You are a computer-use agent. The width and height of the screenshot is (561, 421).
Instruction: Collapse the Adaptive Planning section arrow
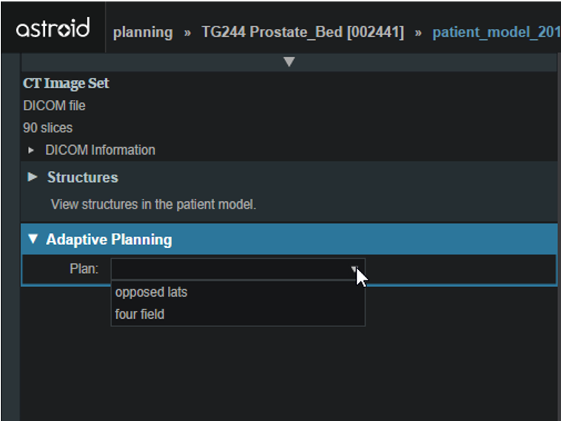tap(33, 240)
